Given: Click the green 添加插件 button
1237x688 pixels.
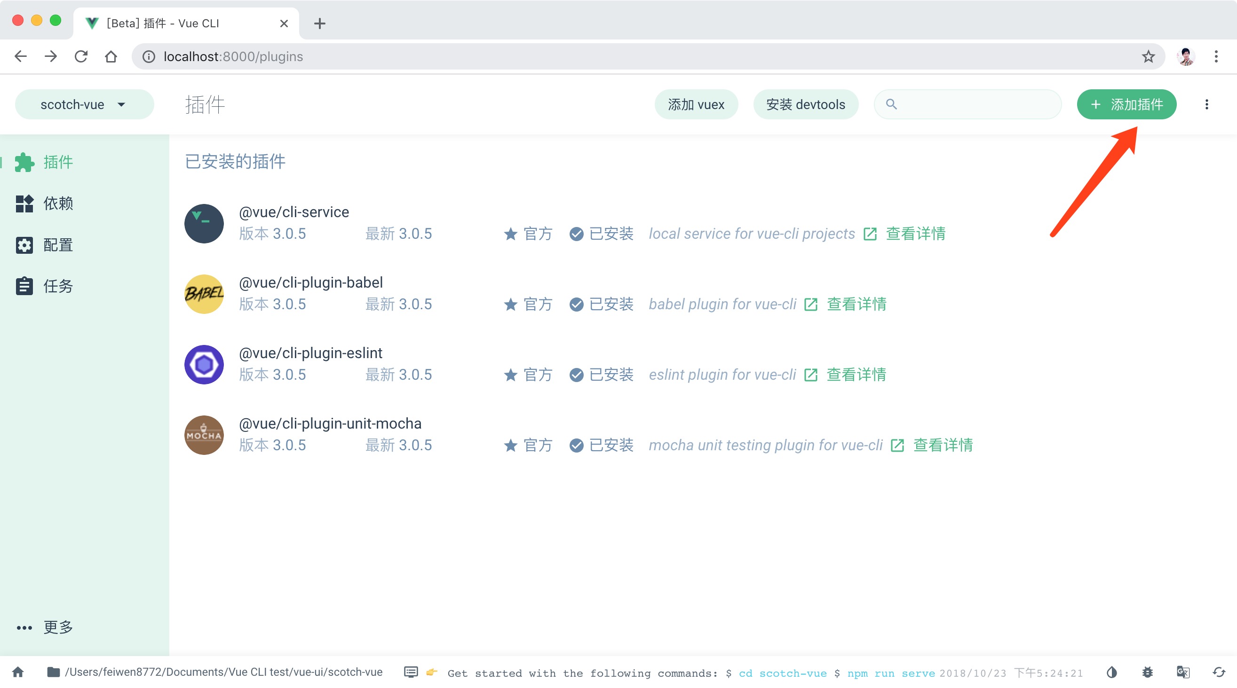Looking at the screenshot, I should [1126, 104].
